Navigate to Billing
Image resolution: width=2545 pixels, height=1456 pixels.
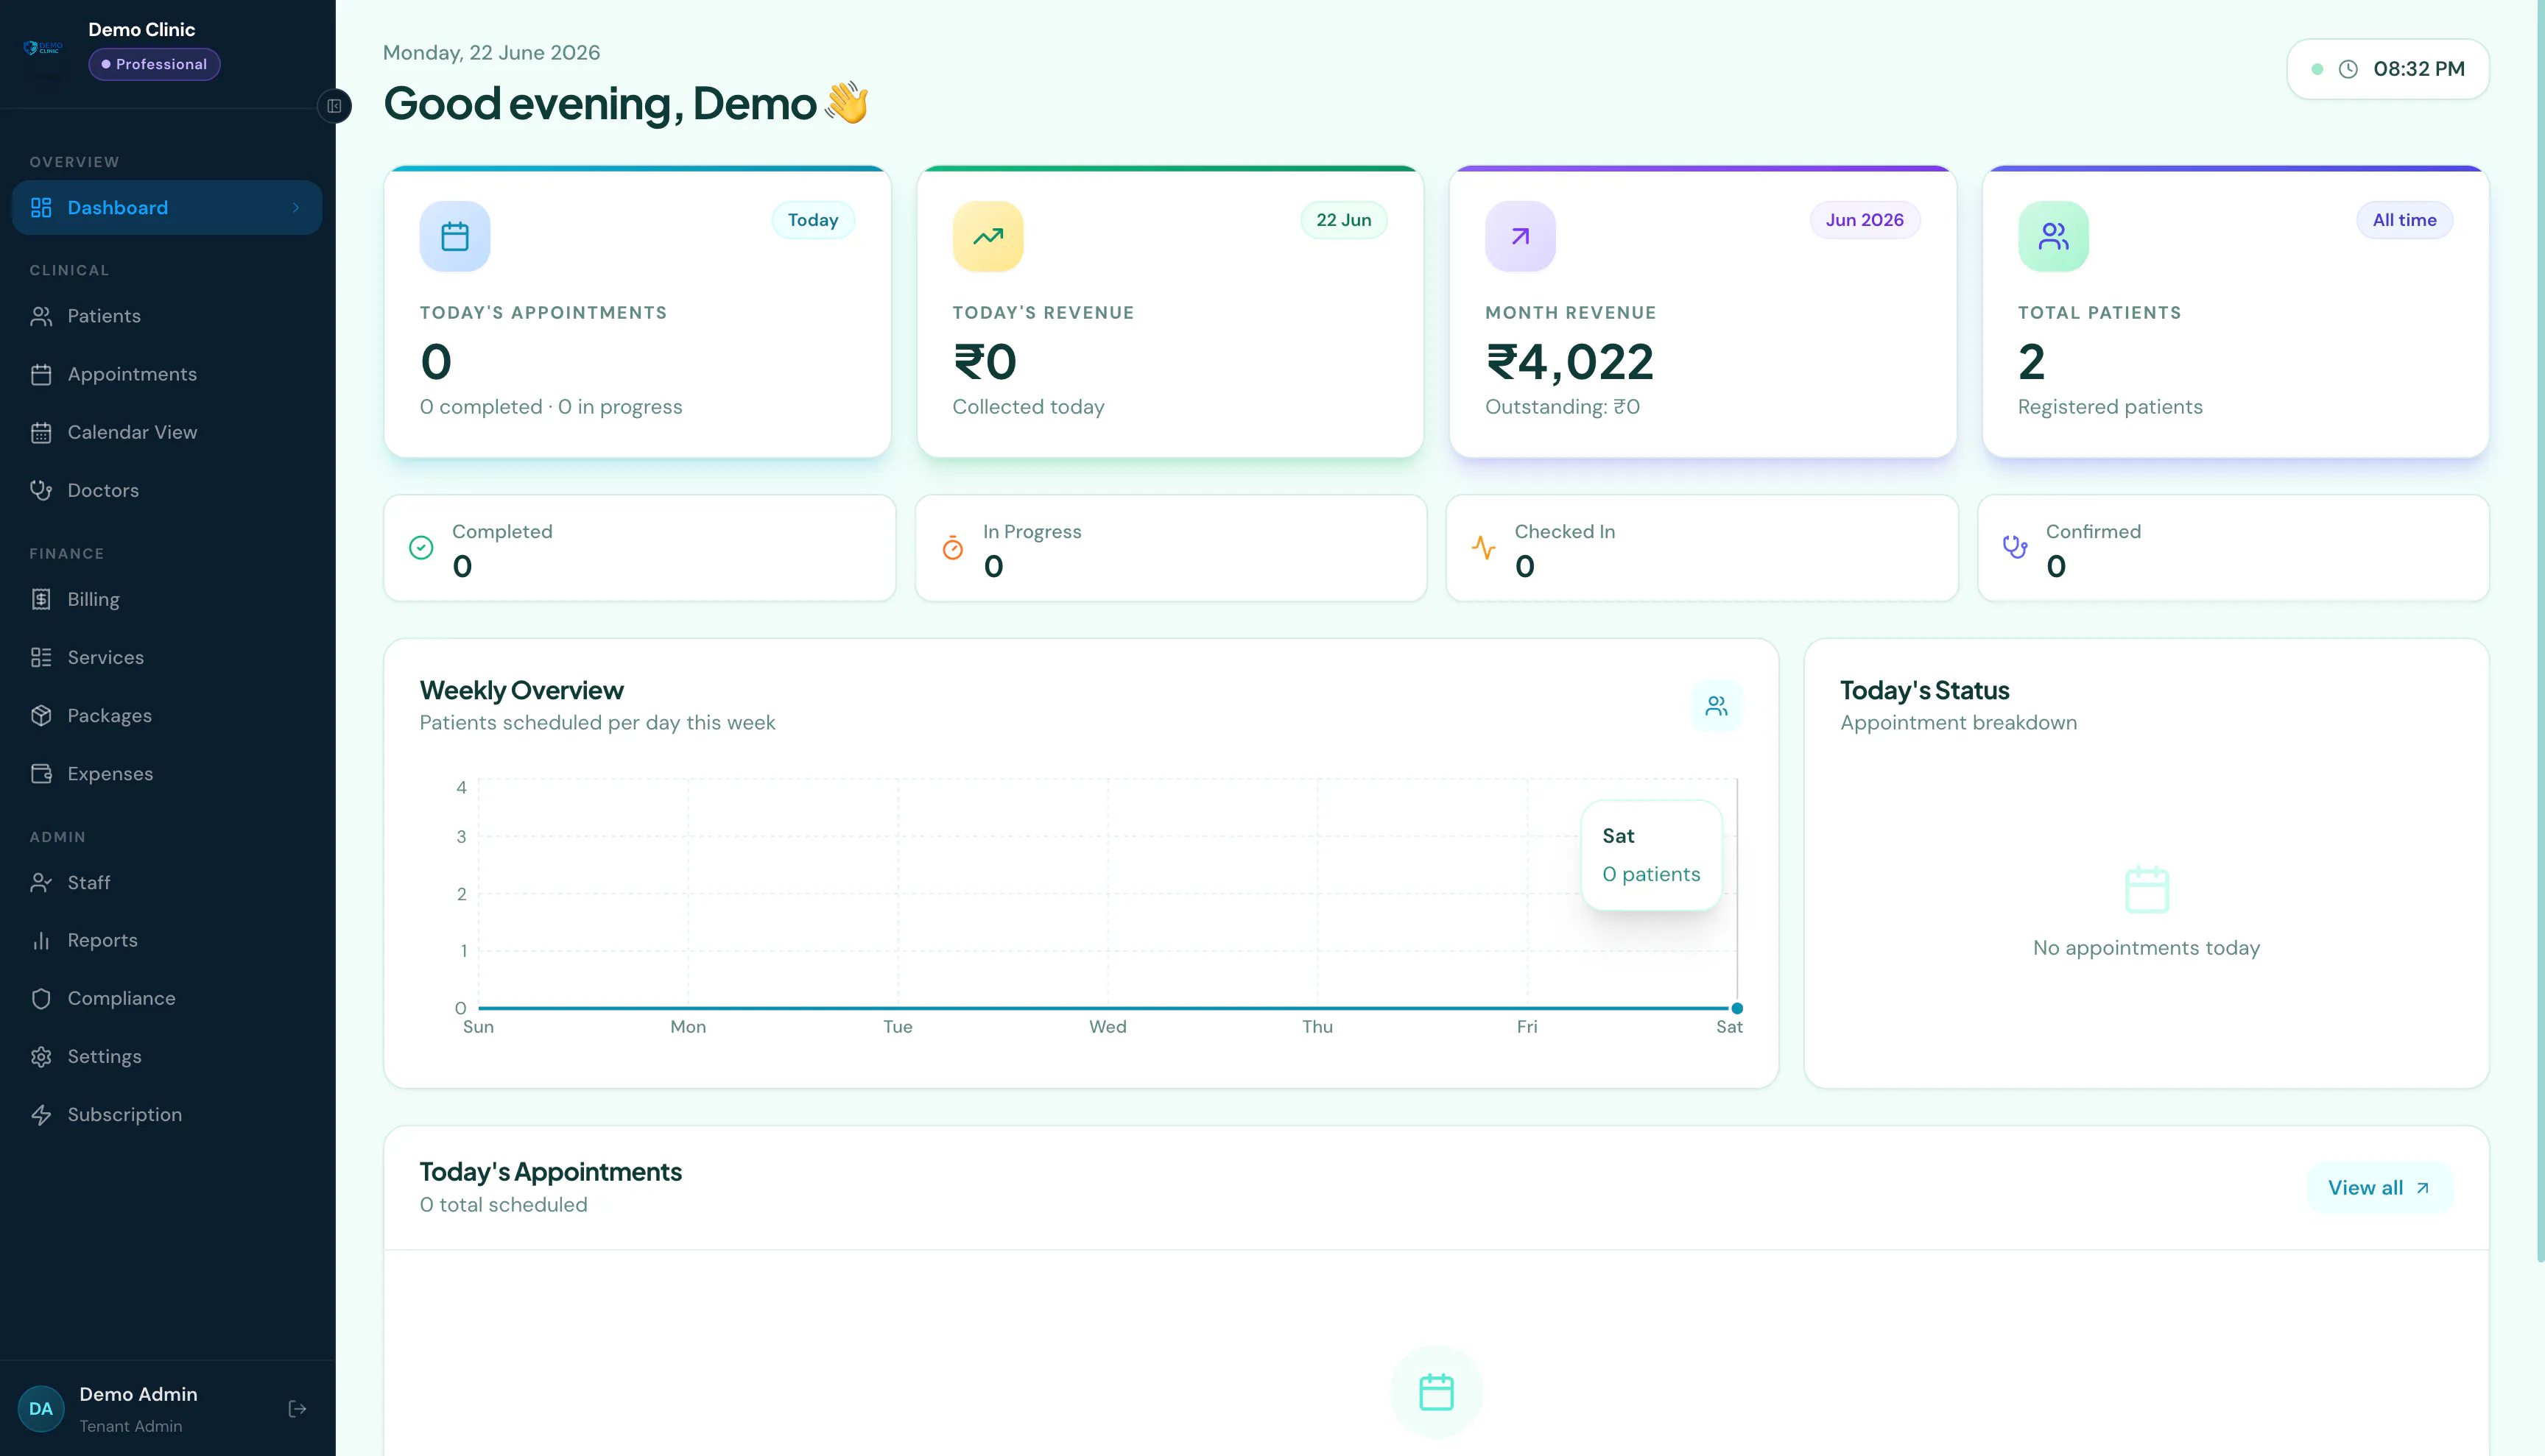[167, 599]
